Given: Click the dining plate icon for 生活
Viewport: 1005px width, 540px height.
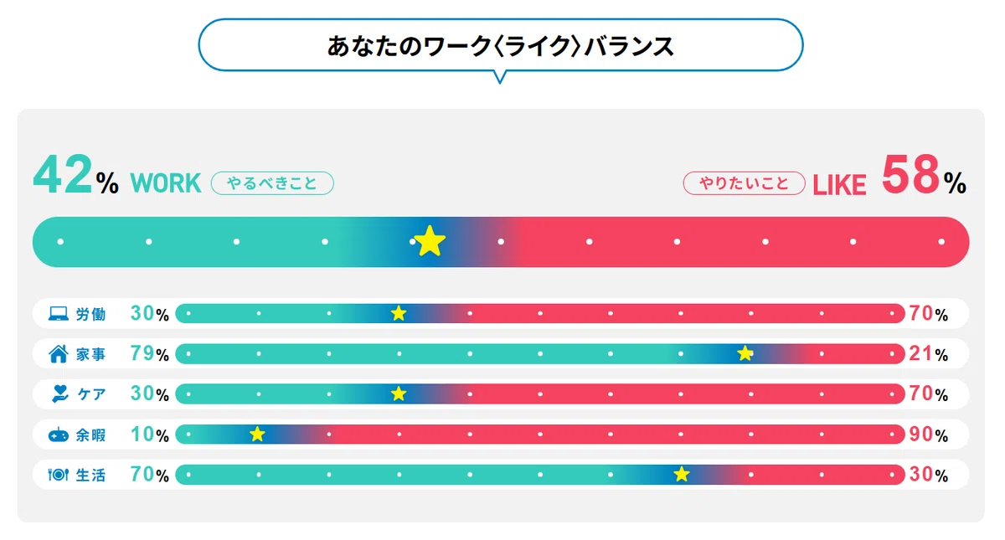Looking at the screenshot, I should (59, 475).
